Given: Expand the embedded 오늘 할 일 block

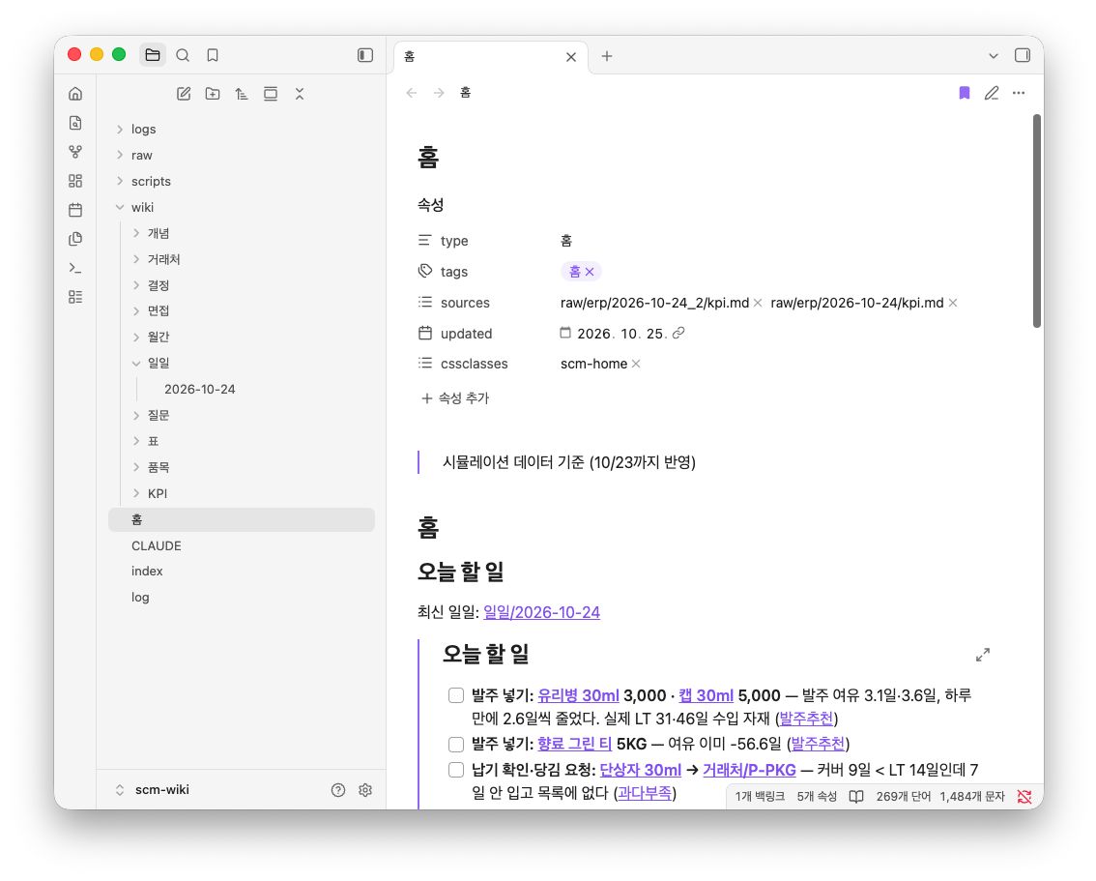Looking at the screenshot, I should [983, 655].
